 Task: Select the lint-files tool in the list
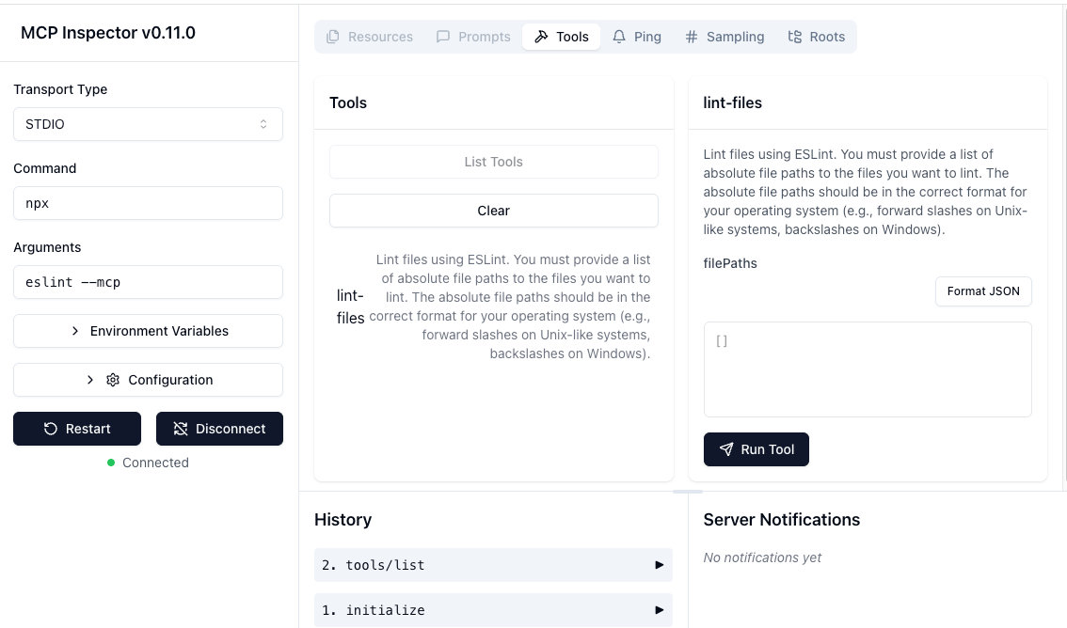(493, 306)
